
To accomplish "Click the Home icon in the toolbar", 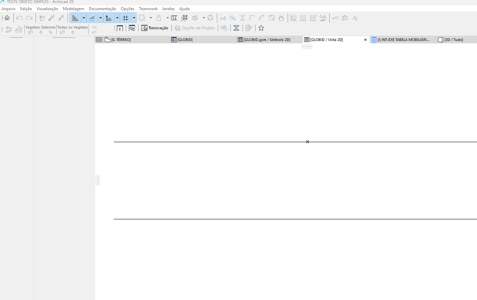I will (7, 18).
